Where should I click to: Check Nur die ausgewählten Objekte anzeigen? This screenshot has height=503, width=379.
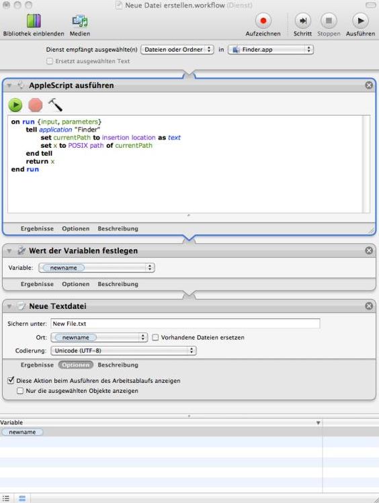pyautogui.click(x=20, y=391)
